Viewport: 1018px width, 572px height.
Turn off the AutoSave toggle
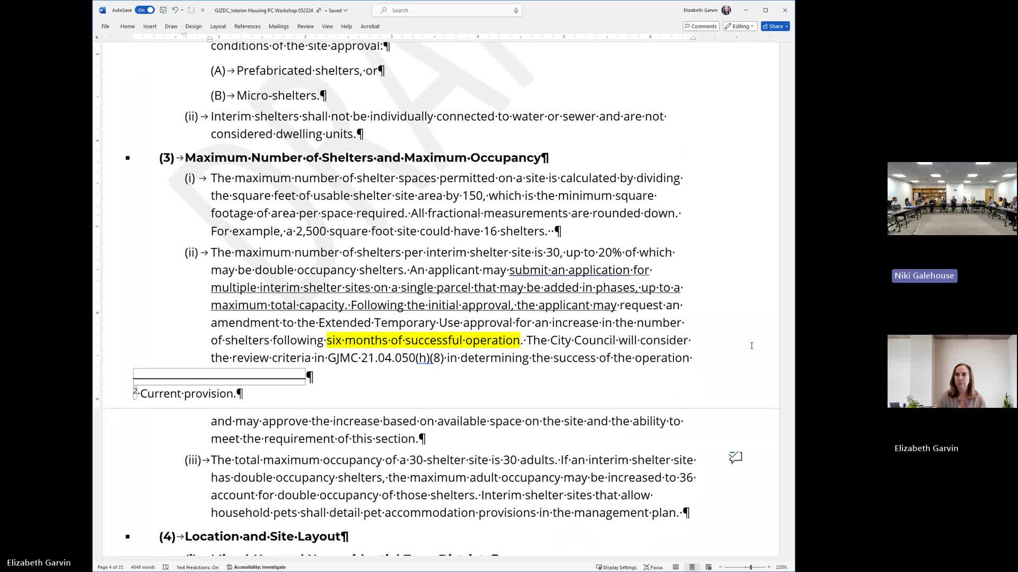(144, 10)
